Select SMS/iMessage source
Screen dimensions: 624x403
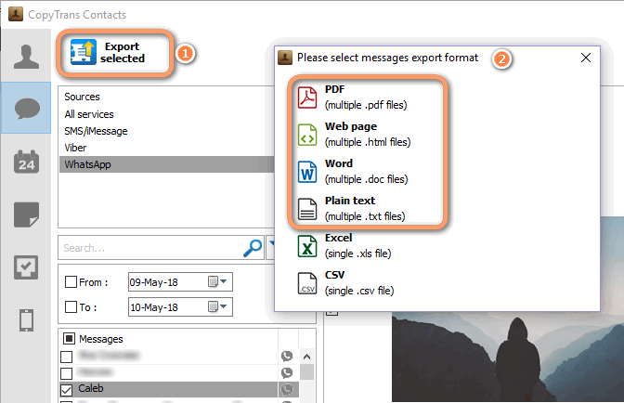pos(96,131)
